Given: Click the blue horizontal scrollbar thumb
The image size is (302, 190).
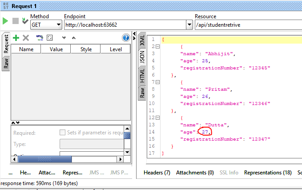Looking at the screenshot, I should (44, 159).
